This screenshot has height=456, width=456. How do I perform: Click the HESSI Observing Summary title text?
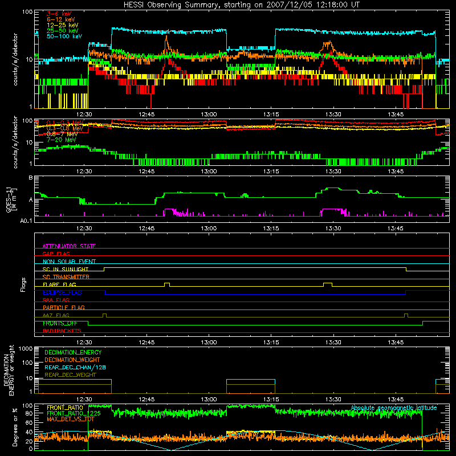click(x=241, y=5)
